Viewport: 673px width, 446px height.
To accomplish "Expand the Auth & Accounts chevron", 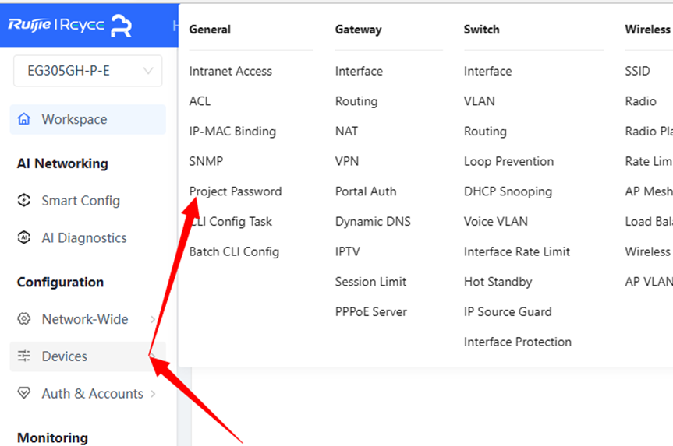I will coord(153,394).
